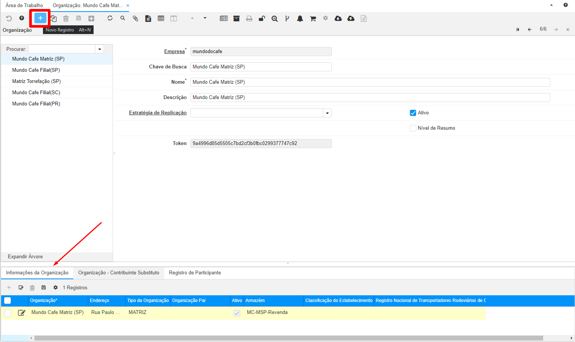Open the notification bell icon
575x342 pixels.
tap(300, 18)
